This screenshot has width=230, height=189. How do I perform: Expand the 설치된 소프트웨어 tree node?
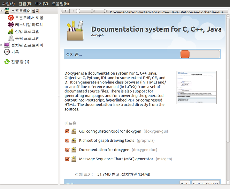click(x=1, y=45)
